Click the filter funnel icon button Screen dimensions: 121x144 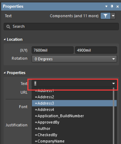click(x=105, y=16)
